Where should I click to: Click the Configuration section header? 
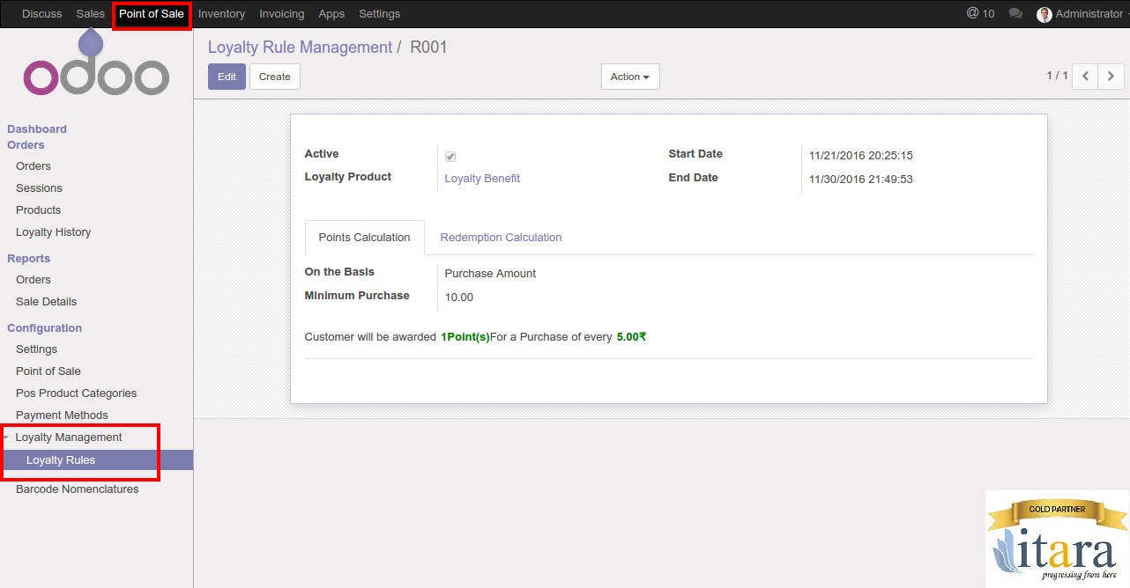(45, 328)
